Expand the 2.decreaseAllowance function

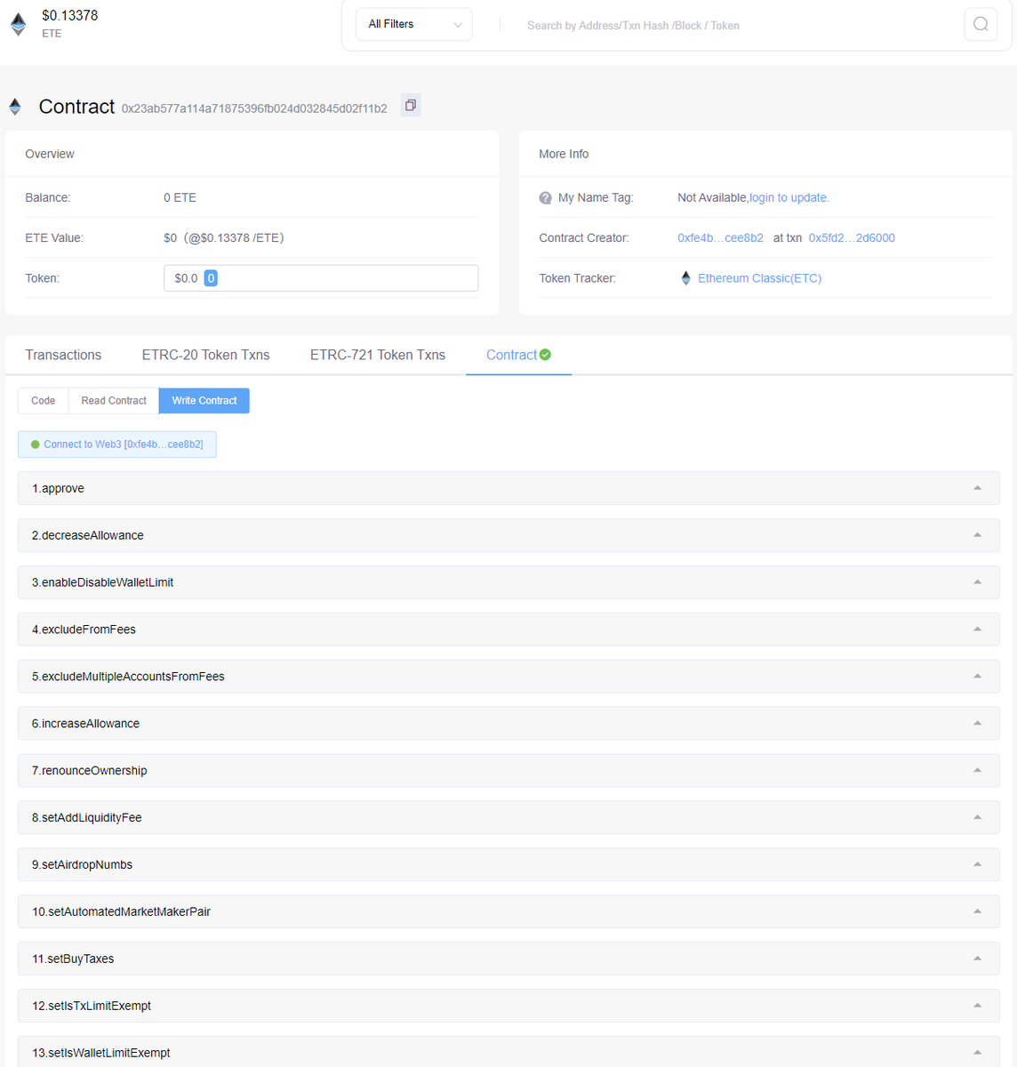pyautogui.click(x=508, y=535)
